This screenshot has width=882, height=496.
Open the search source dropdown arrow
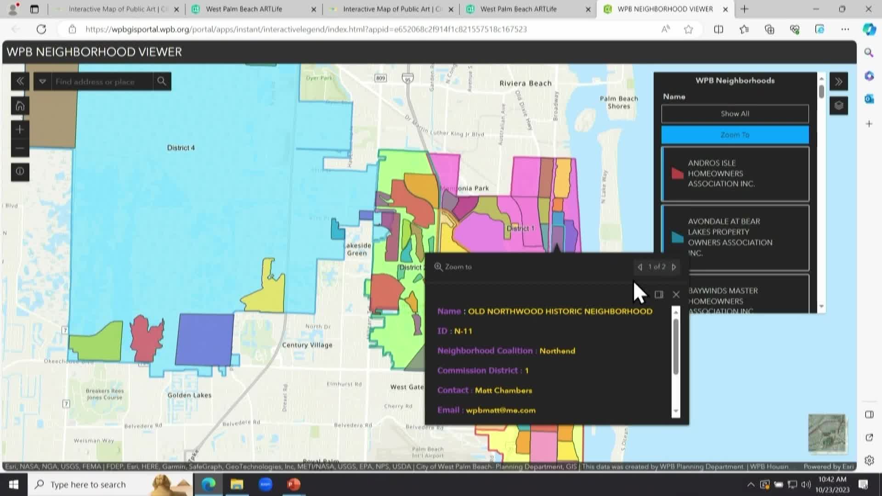coord(42,81)
